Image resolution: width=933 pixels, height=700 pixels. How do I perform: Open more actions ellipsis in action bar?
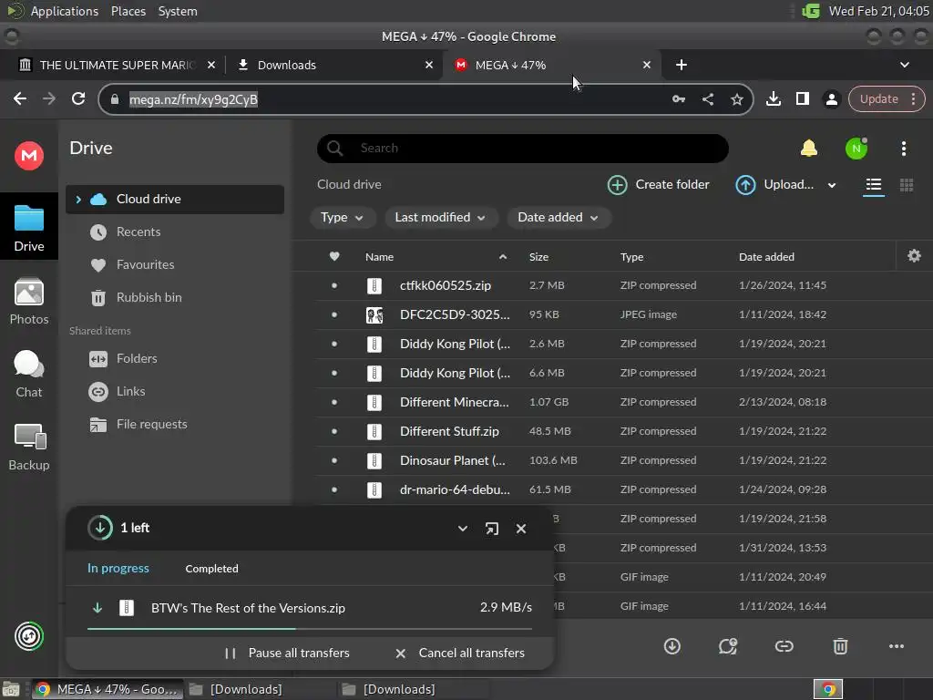tap(897, 646)
